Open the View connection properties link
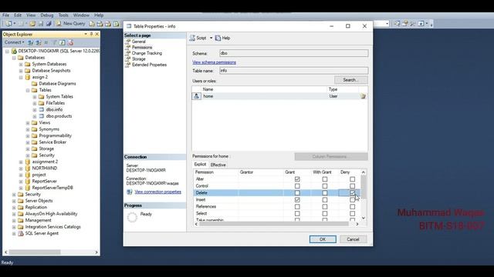 click(157, 192)
